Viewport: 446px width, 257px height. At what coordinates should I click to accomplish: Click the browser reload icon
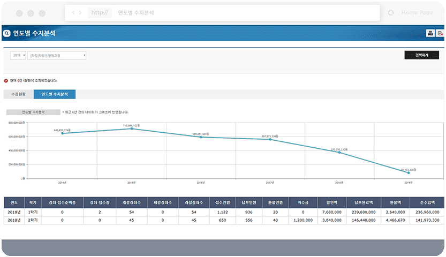tap(391, 12)
